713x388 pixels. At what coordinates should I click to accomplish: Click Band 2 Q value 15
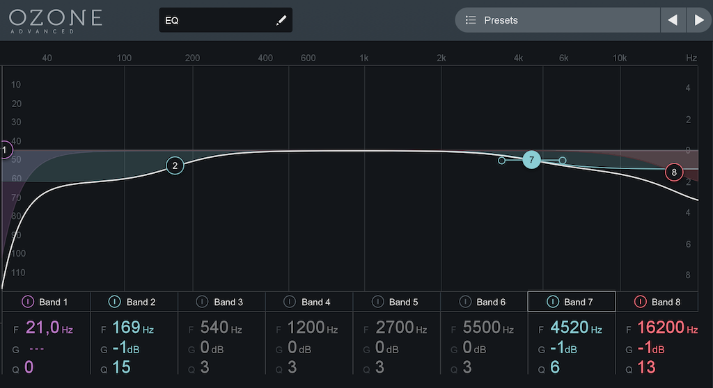pyautogui.click(x=121, y=366)
